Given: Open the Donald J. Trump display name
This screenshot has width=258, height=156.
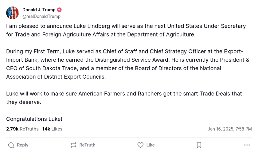Looking at the screenshot, I should coord(39,10).
